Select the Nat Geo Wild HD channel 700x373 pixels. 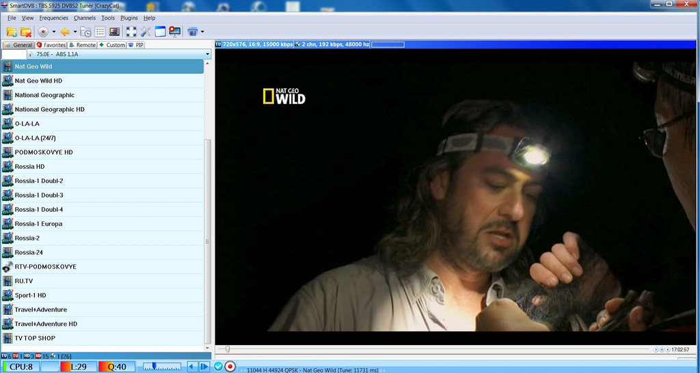click(103, 81)
